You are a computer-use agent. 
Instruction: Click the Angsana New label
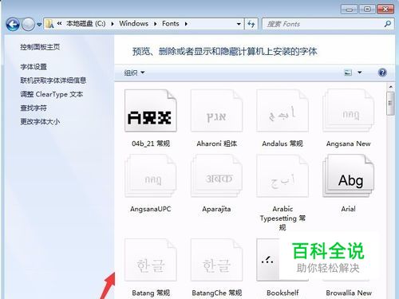349,144
